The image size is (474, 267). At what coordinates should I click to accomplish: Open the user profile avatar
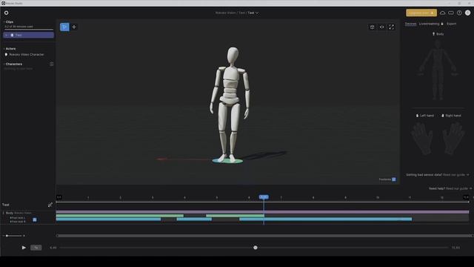(467, 13)
